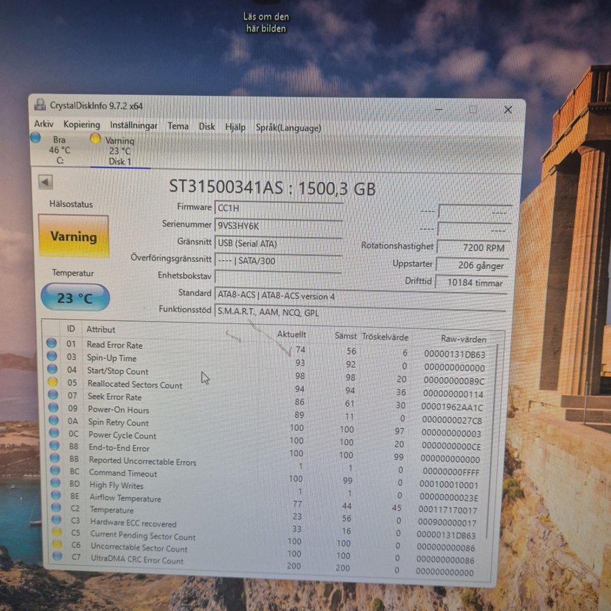Open the Språk(Language) menu
Image resolution: width=611 pixels, height=611 pixels.
(289, 128)
